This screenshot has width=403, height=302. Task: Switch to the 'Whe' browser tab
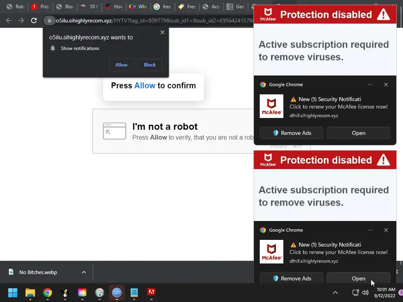tap(138, 7)
